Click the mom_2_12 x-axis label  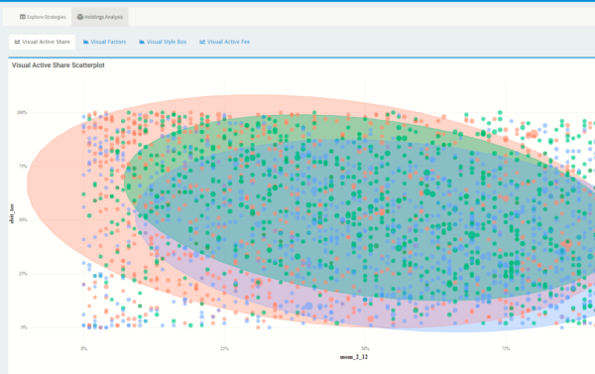click(354, 357)
